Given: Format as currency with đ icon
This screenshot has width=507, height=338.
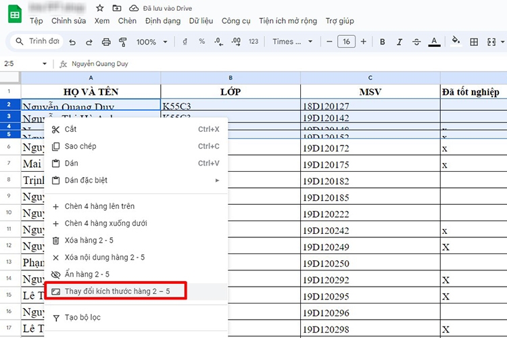Looking at the screenshot, I should (185, 41).
